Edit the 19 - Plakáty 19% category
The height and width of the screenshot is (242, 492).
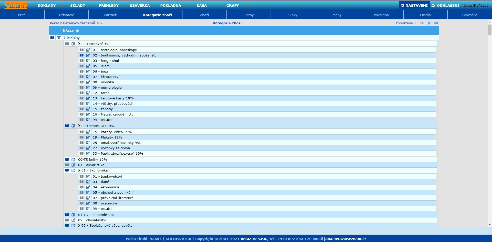click(88, 137)
